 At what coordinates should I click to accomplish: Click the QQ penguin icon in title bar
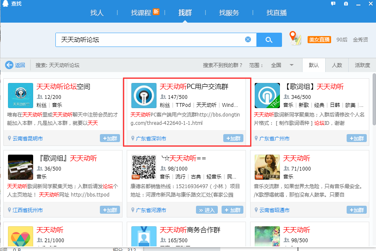(5, 4)
